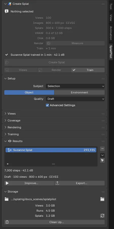Collapse the Create Splat panel

(x=6, y=4)
